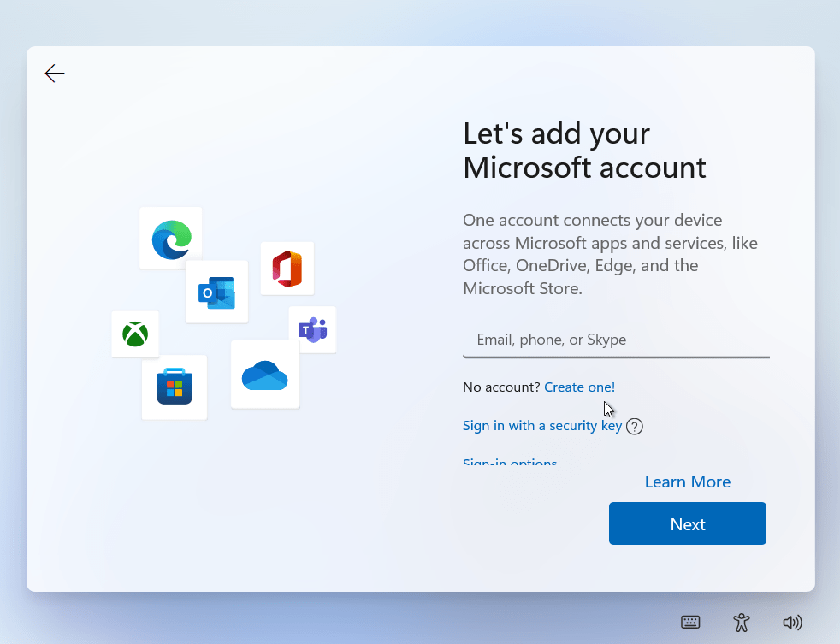Click the Next button
840x644 pixels.
[688, 523]
